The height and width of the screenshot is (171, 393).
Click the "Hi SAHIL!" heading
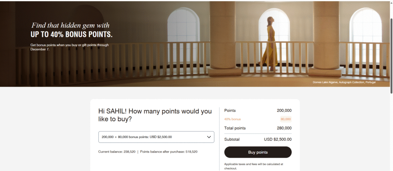tap(155, 115)
